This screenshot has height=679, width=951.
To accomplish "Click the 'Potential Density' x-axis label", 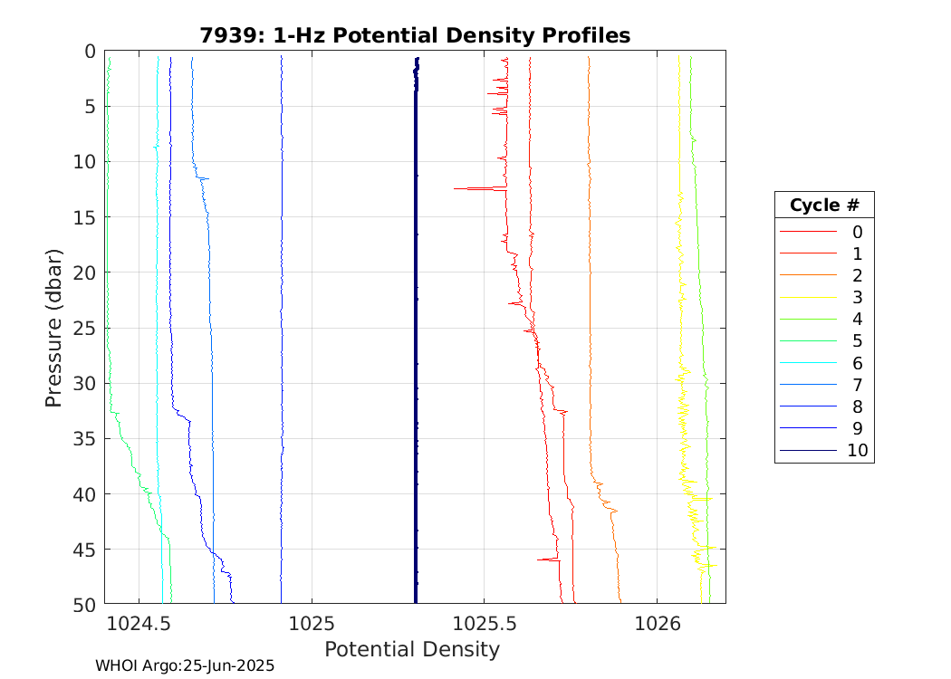I will coord(412,649).
